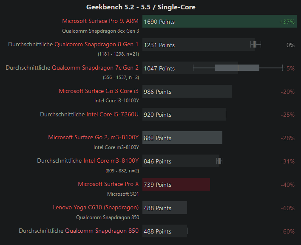Open the Microsoft Surface Go 2, m3-8100Y link
Image resolution: width=301 pixels, height=245 pixels.
point(93,138)
